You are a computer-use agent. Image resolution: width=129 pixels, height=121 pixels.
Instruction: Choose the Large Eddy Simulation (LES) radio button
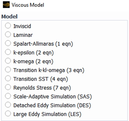tap(8, 113)
